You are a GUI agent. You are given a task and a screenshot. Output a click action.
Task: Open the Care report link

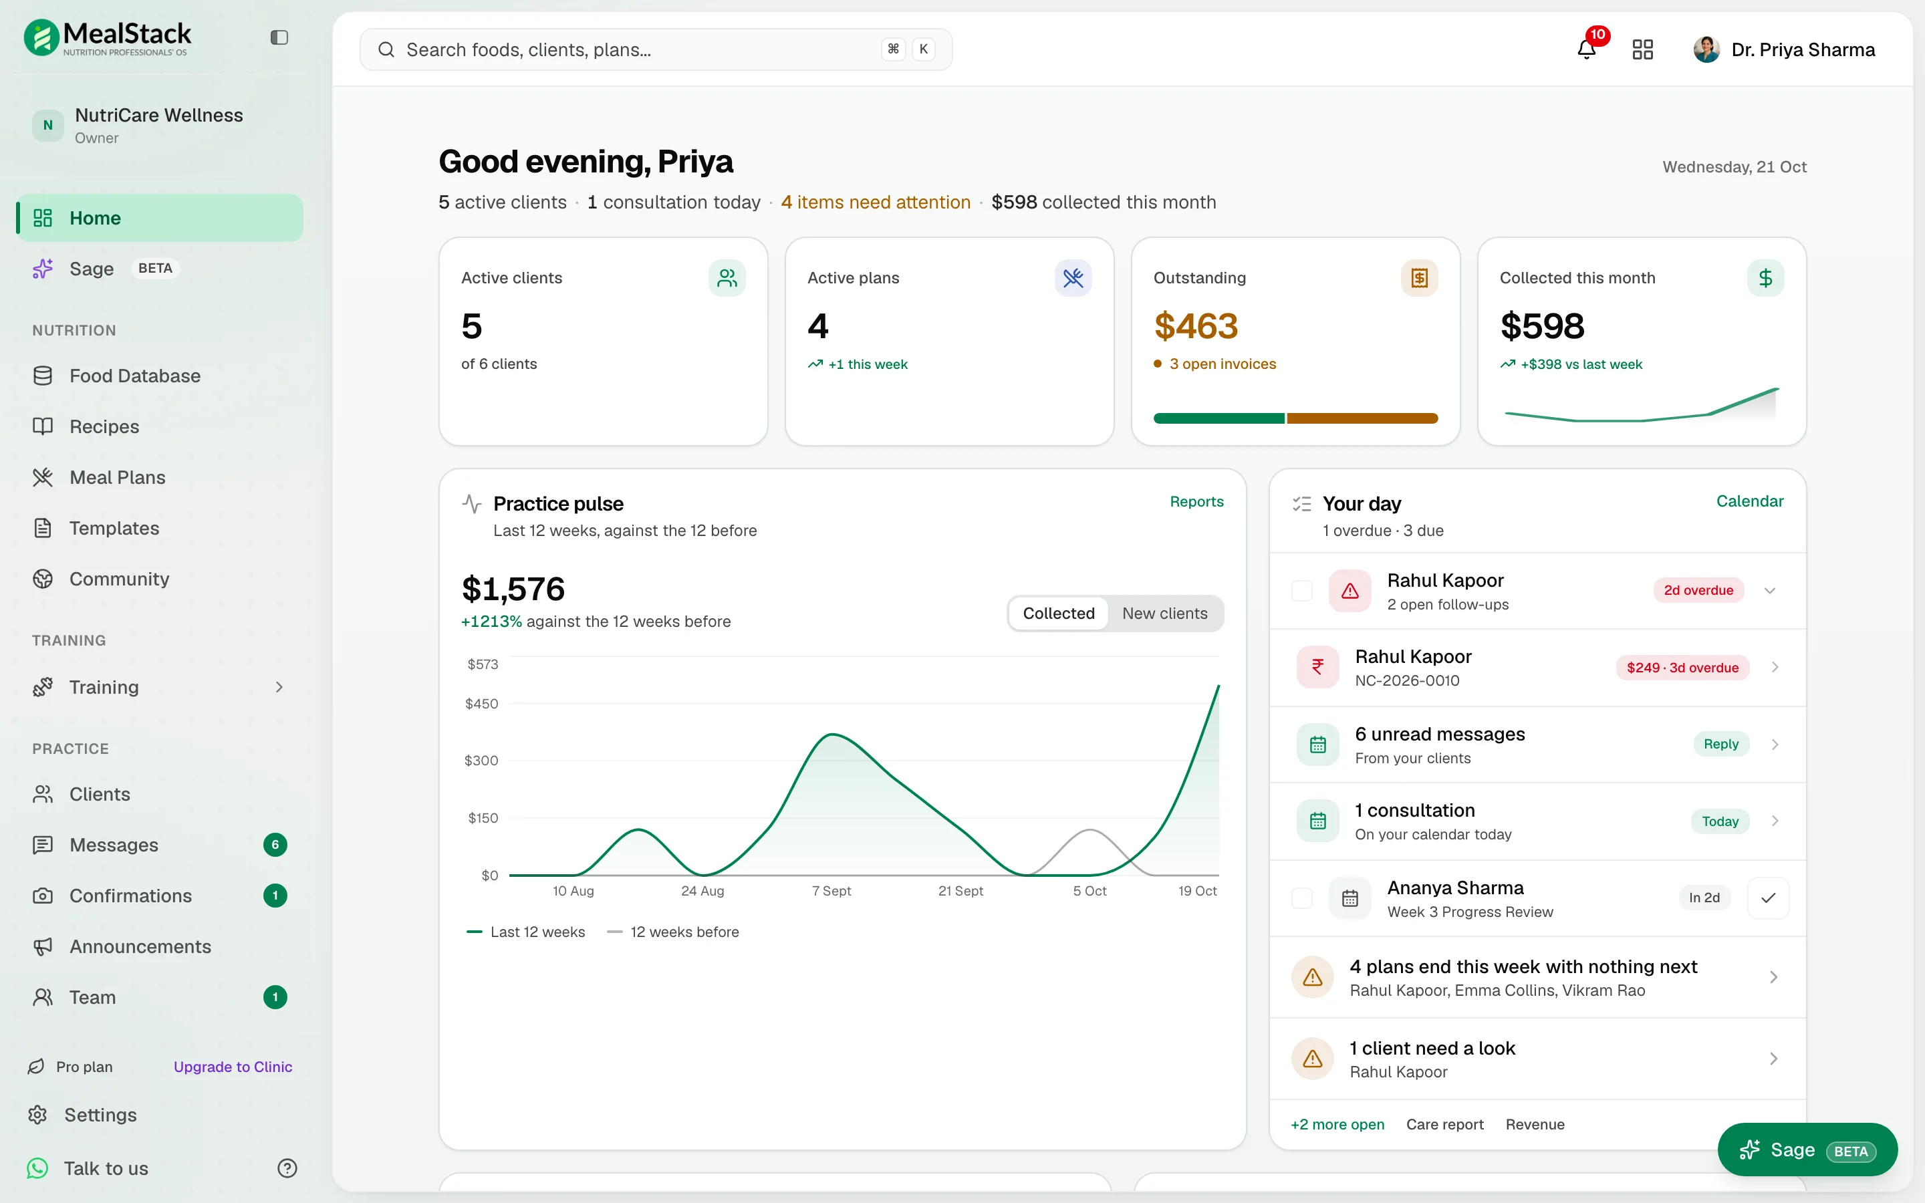(1444, 1124)
